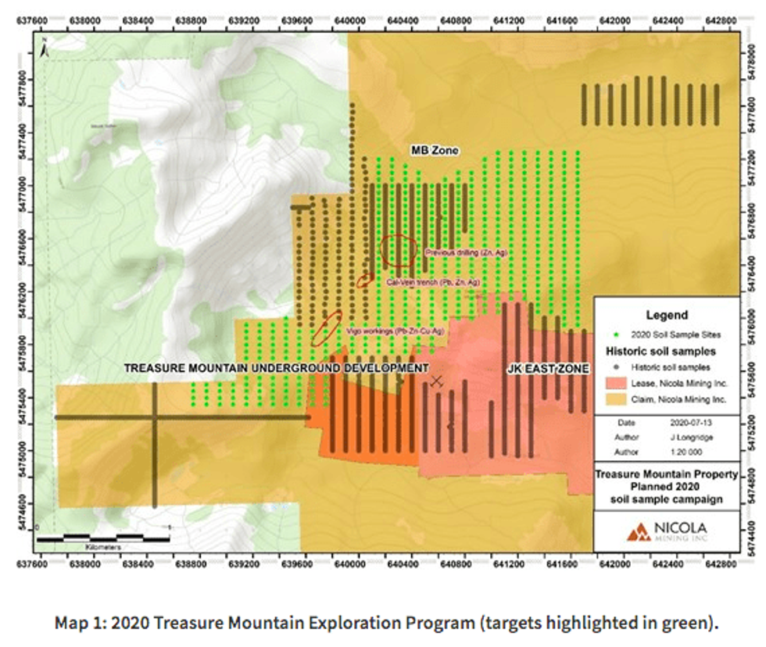Click the MB Zone label
766x647 pixels.
point(435,150)
